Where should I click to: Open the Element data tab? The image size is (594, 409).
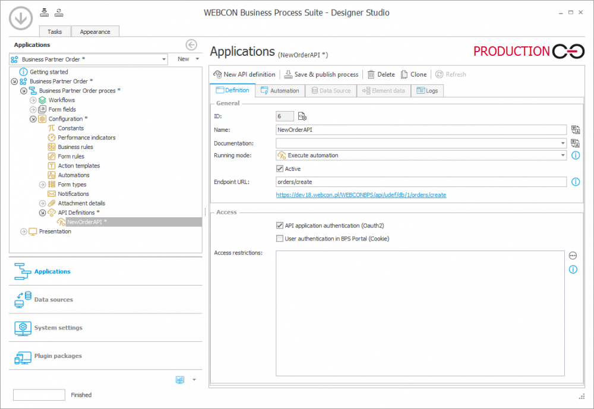(x=384, y=90)
